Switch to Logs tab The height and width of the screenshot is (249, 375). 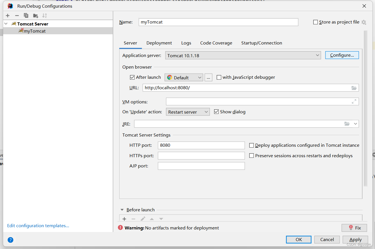[x=186, y=43]
